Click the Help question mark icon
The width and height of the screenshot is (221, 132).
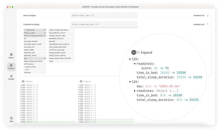pos(11,118)
